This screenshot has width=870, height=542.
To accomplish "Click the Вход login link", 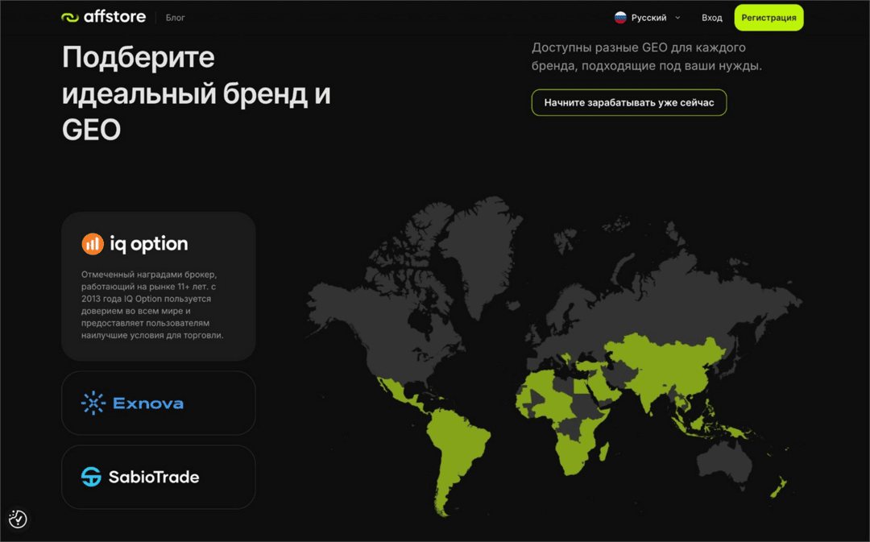I will click(712, 18).
